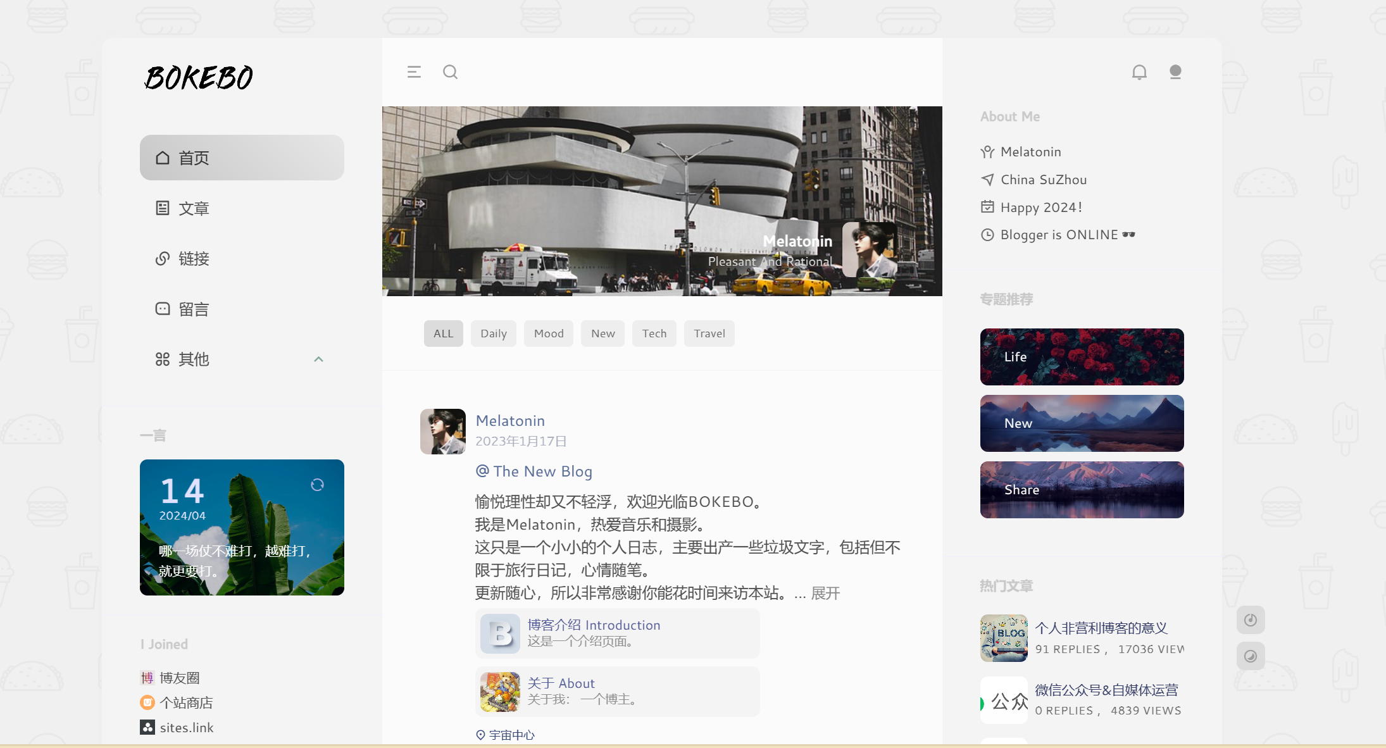
Task: Open the search magnifier icon
Action: pyautogui.click(x=450, y=72)
